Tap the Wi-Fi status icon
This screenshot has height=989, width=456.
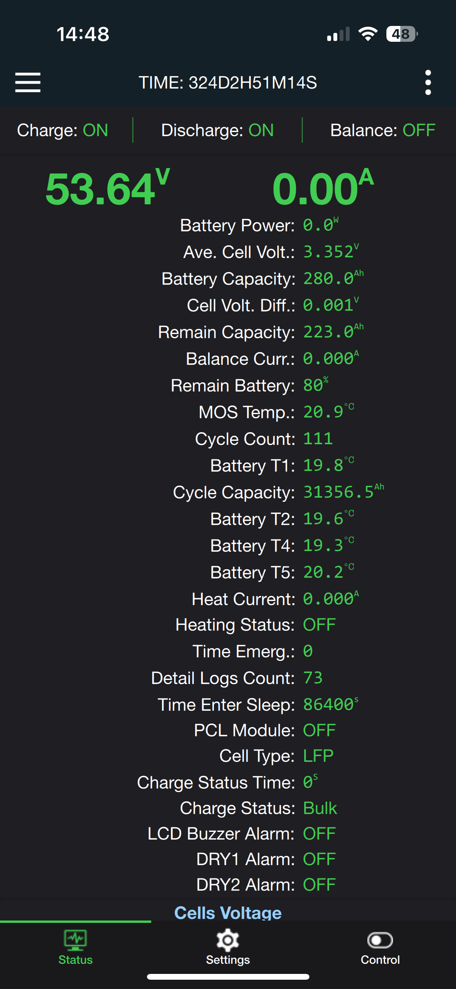[x=368, y=34]
